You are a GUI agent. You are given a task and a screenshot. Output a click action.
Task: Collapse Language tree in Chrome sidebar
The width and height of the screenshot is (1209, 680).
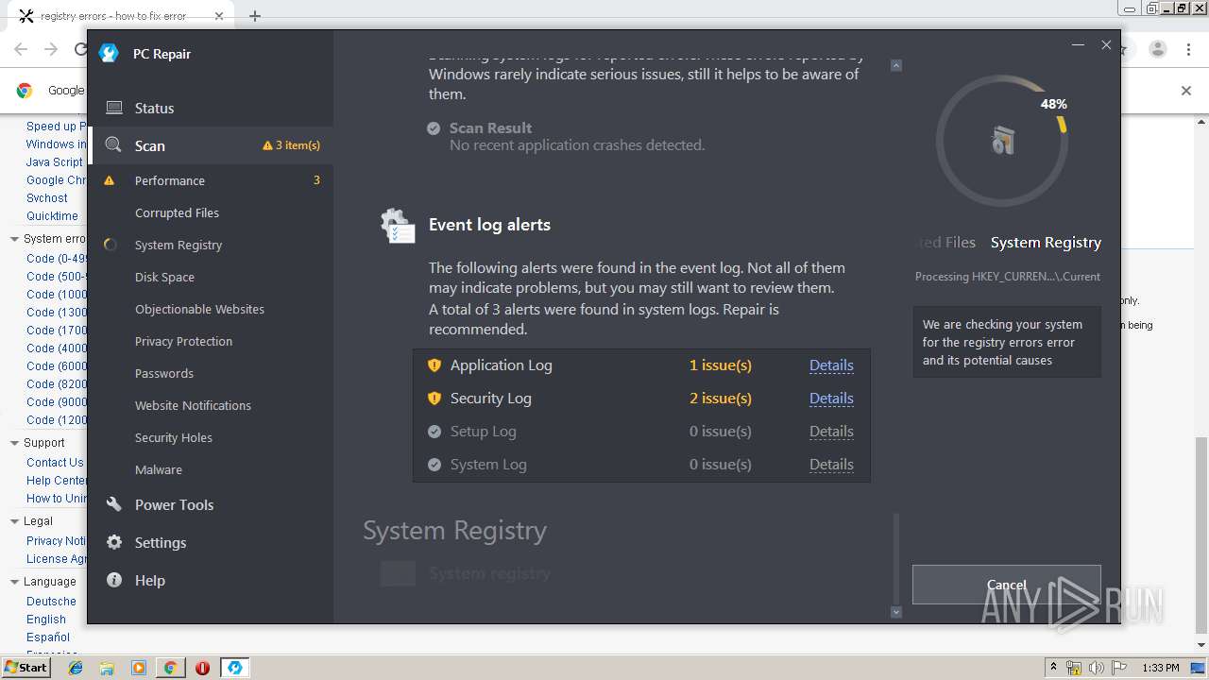[x=14, y=582]
